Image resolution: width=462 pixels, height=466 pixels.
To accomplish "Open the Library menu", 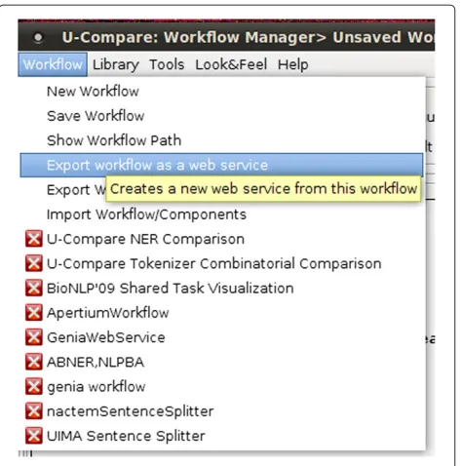I will pos(116,64).
